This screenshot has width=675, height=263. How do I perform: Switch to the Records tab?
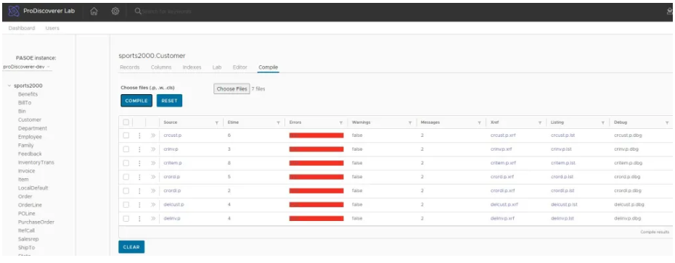click(x=130, y=67)
